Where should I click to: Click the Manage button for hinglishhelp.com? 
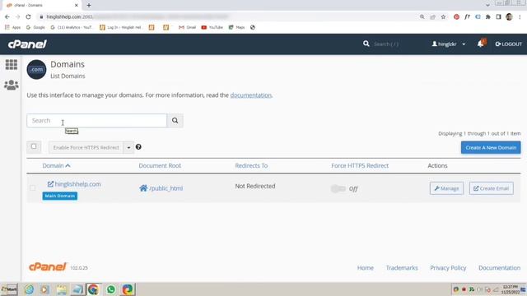point(446,188)
